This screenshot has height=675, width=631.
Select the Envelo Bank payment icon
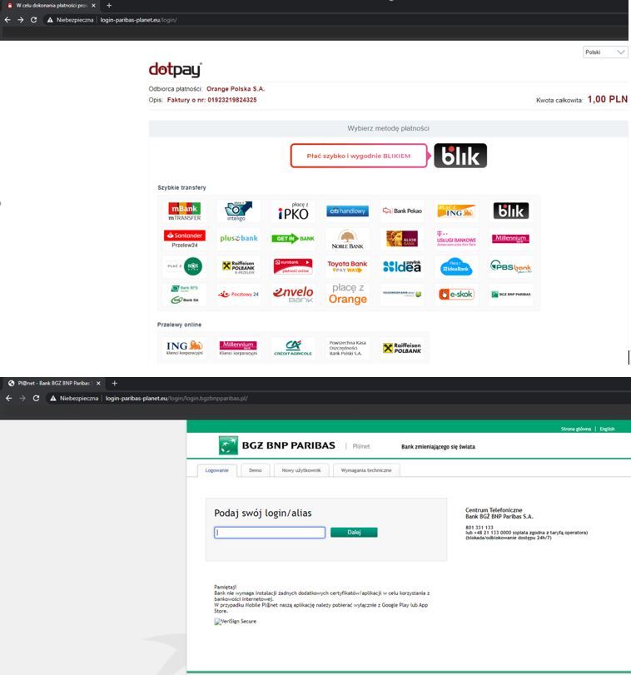[x=293, y=294]
